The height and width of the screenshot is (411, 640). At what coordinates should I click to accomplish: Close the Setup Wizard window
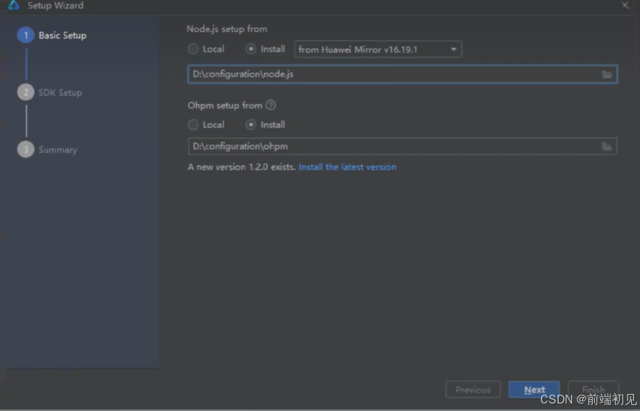click(625, 5)
